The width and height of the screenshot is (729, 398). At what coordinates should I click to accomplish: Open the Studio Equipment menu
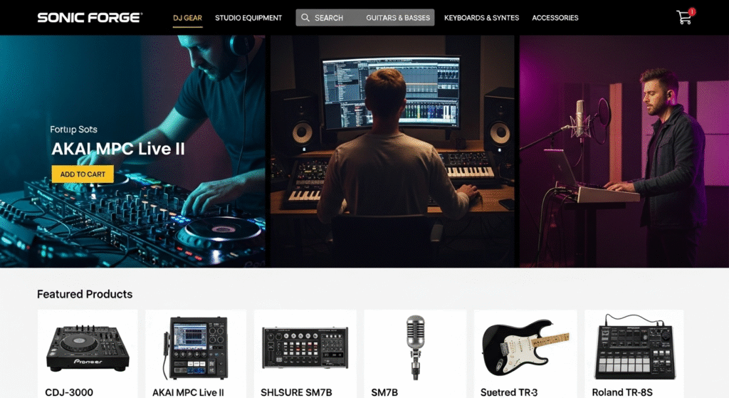coord(248,18)
